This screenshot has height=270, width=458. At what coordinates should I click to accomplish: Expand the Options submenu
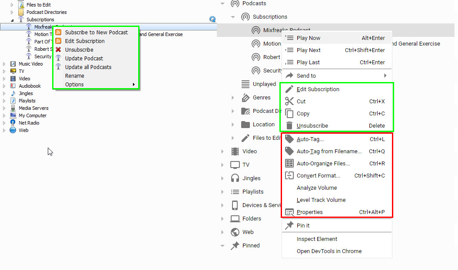[x=134, y=84]
